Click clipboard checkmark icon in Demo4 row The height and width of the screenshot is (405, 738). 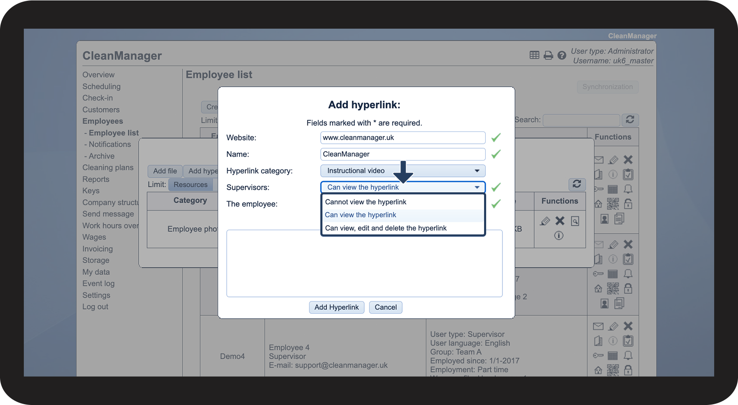[628, 341]
